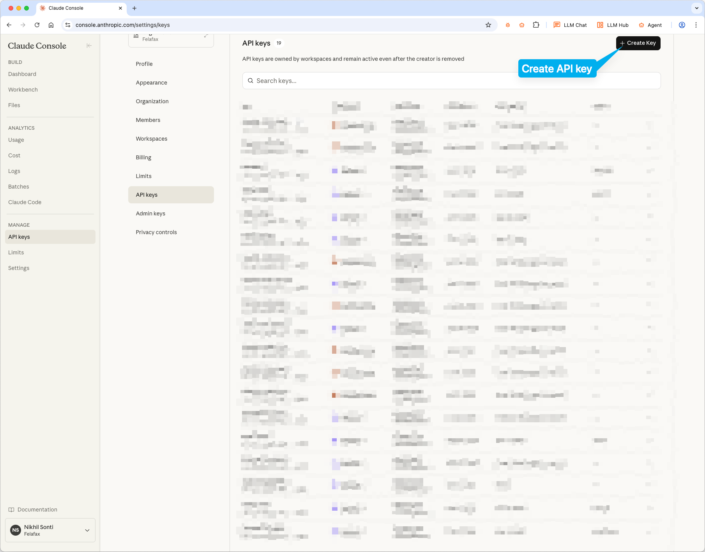Open Settings under Manage
Screen dimensions: 705x552
[19, 268]
